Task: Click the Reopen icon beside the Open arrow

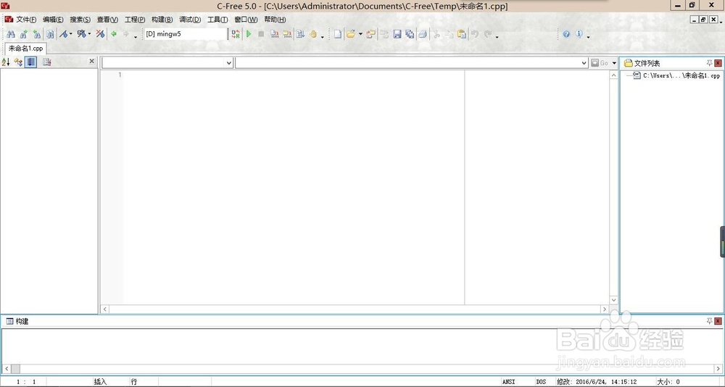Action: (370, 34)
